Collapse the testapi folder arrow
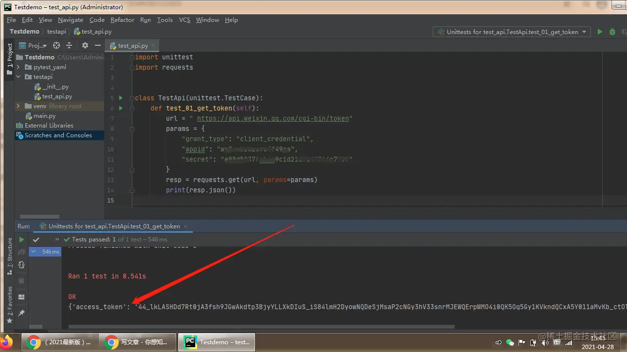The height and width of the screenshot is (352, 627). pyautogui.click(x=18, y=77)
